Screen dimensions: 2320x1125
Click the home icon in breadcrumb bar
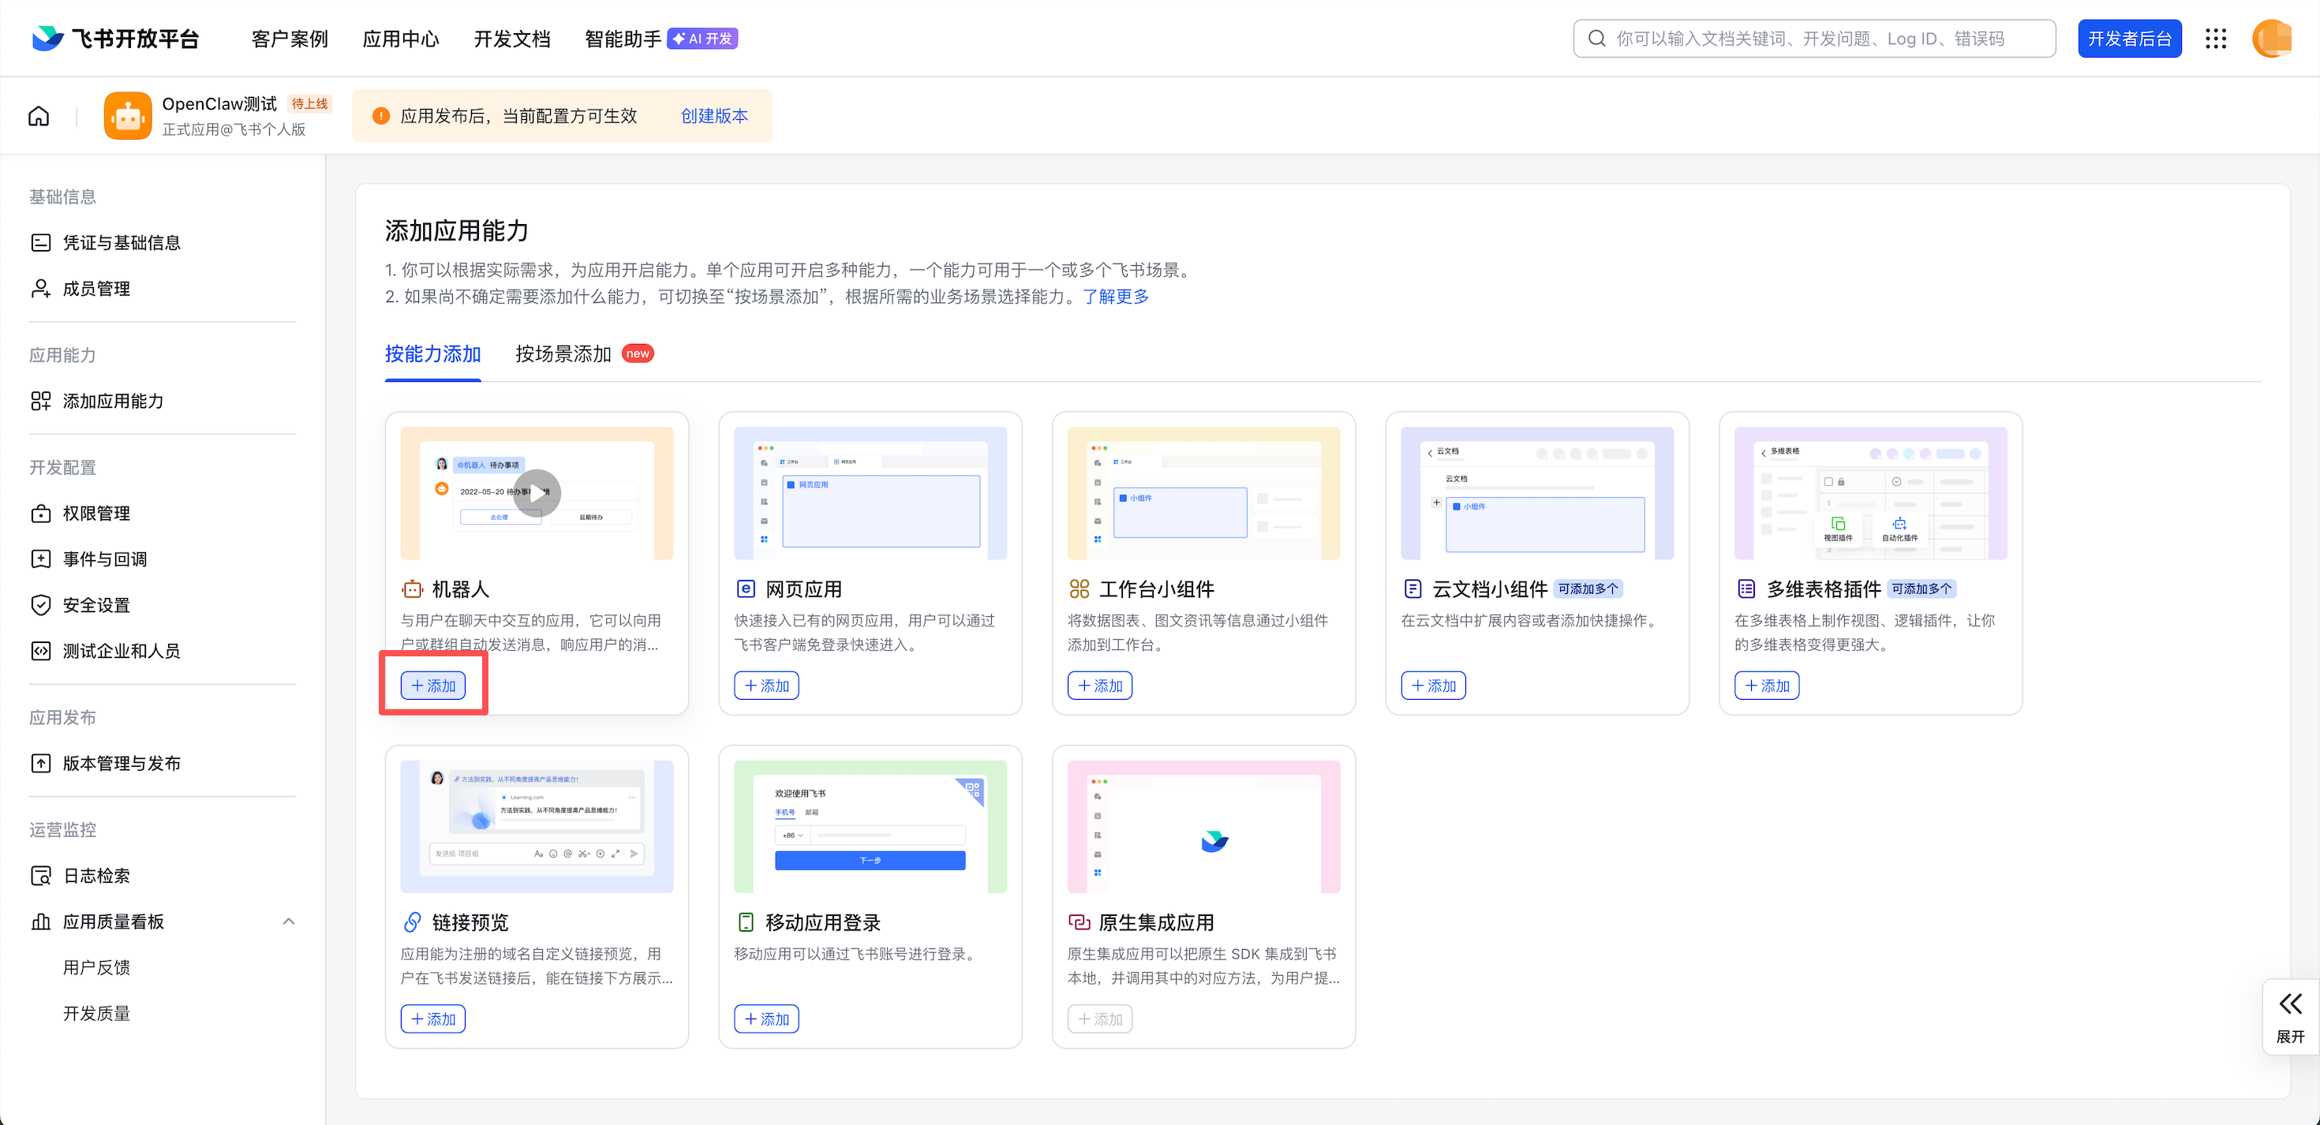(39, 116)
